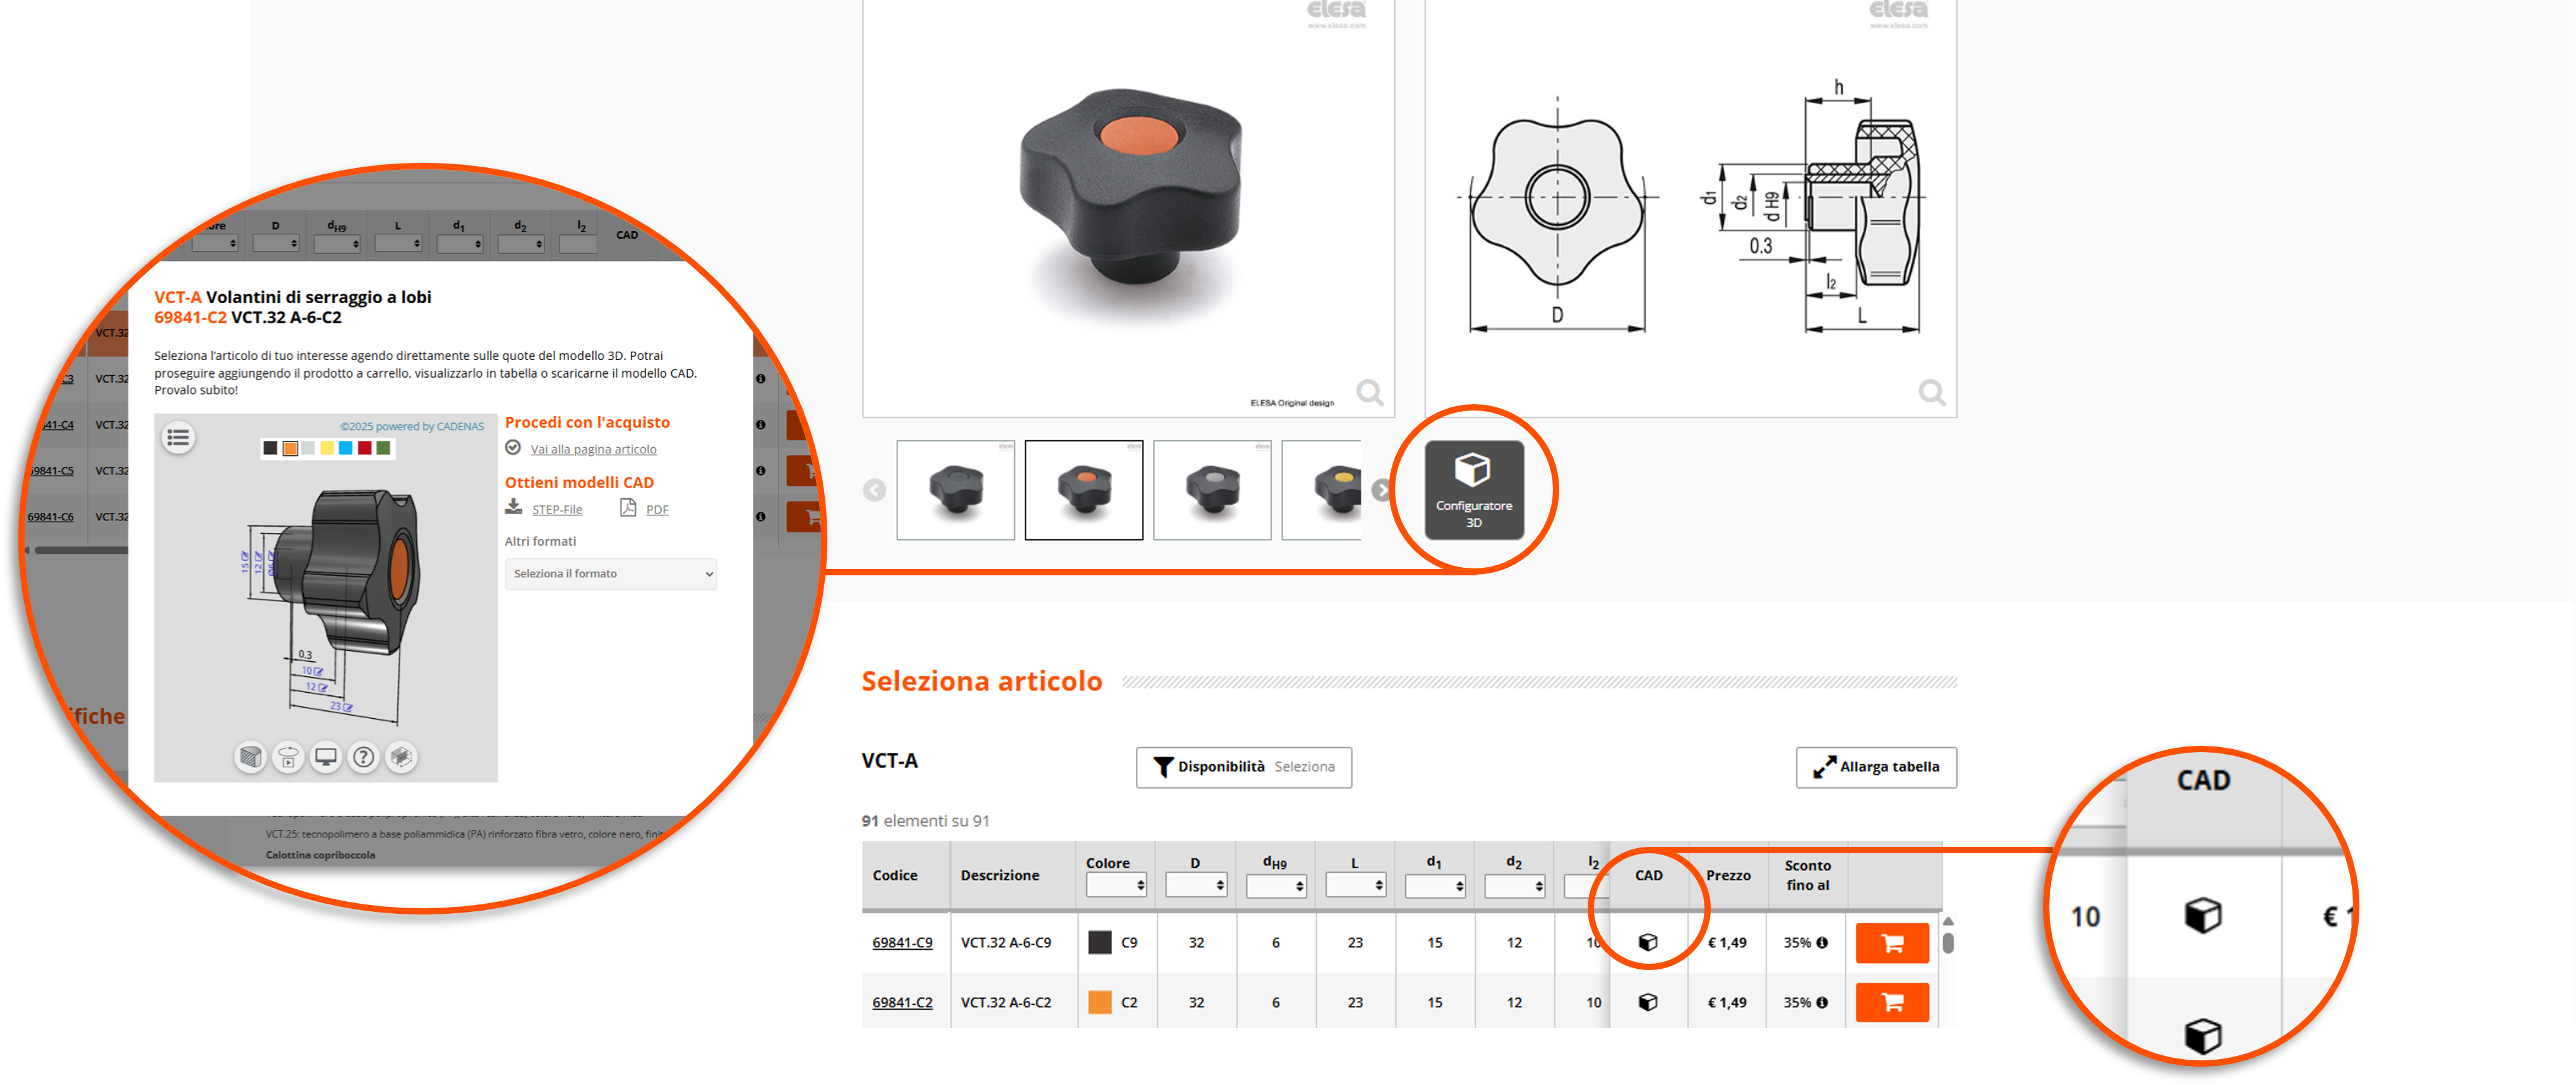The width and height of the screenshot is (2576, 1085).
Task: Open the Disponibilità Seleziona filter
Action: (1244, 767)
